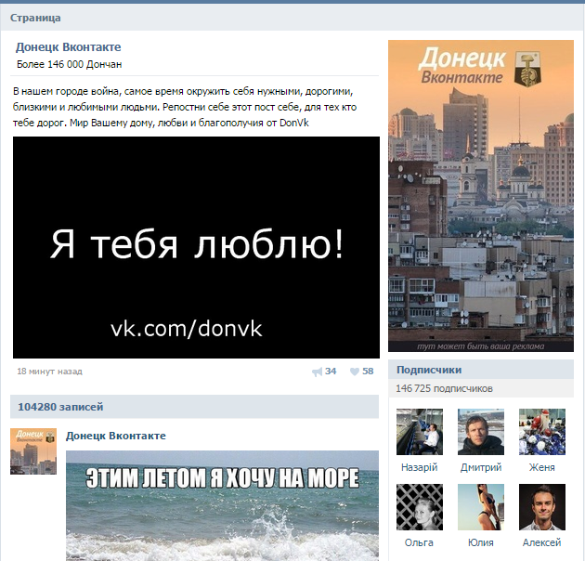This screenshot has width=585, height=561.
Task: Open the sea image 'Этим летом я хочу на море'
Action: tap(222, 506)
